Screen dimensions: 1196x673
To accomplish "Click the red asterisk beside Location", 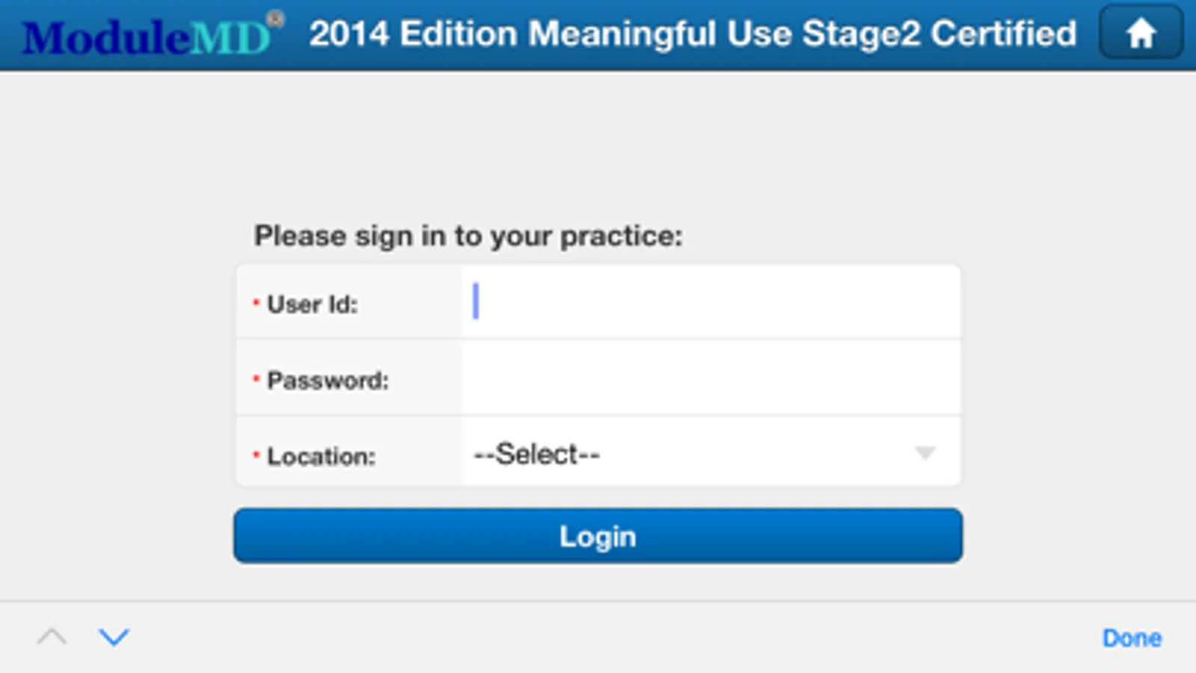I will pyautogui.click(x=256, y=454).
